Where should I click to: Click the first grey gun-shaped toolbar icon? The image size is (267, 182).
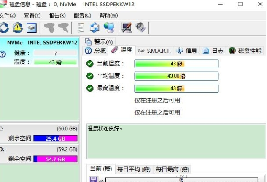pyautogui.click(x=49, y=28)
